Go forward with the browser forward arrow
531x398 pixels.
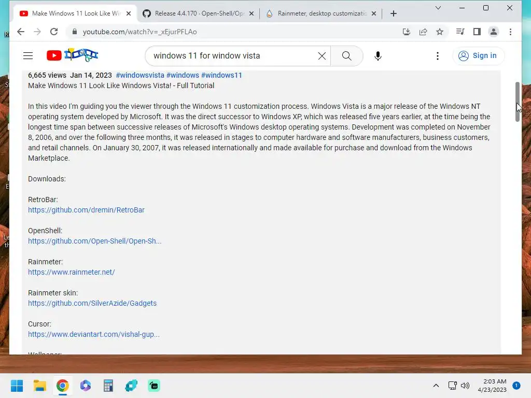pos(37,32)
